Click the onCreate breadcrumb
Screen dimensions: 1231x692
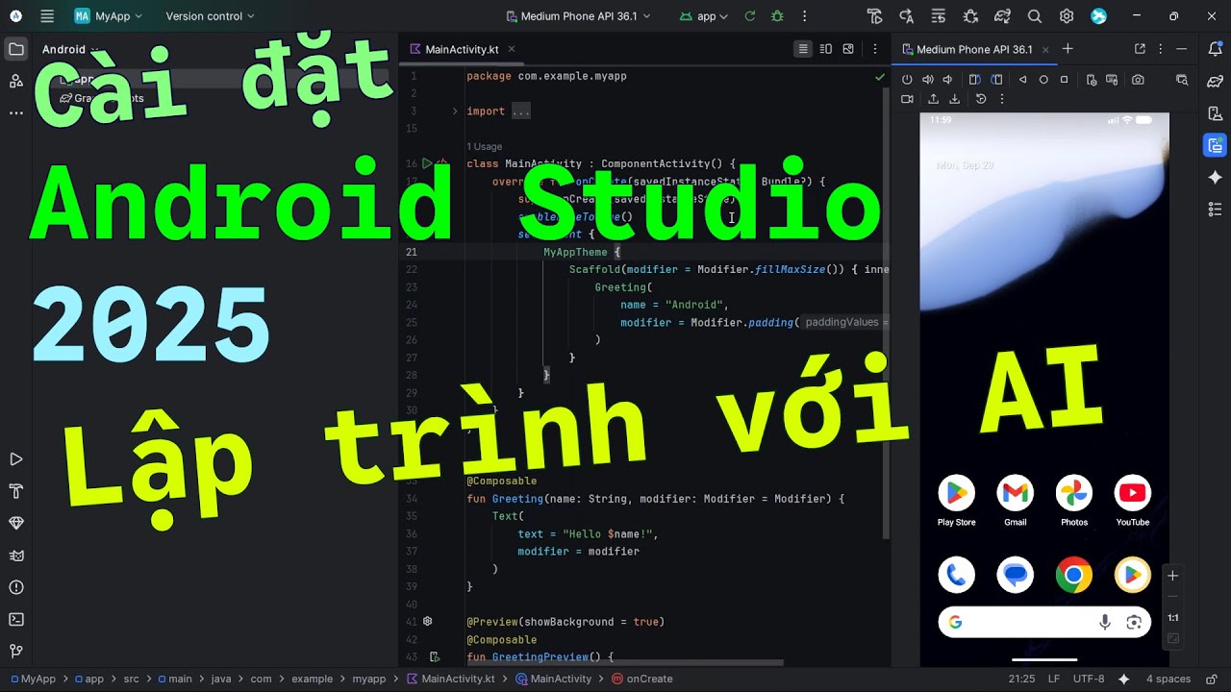[642, 679]
